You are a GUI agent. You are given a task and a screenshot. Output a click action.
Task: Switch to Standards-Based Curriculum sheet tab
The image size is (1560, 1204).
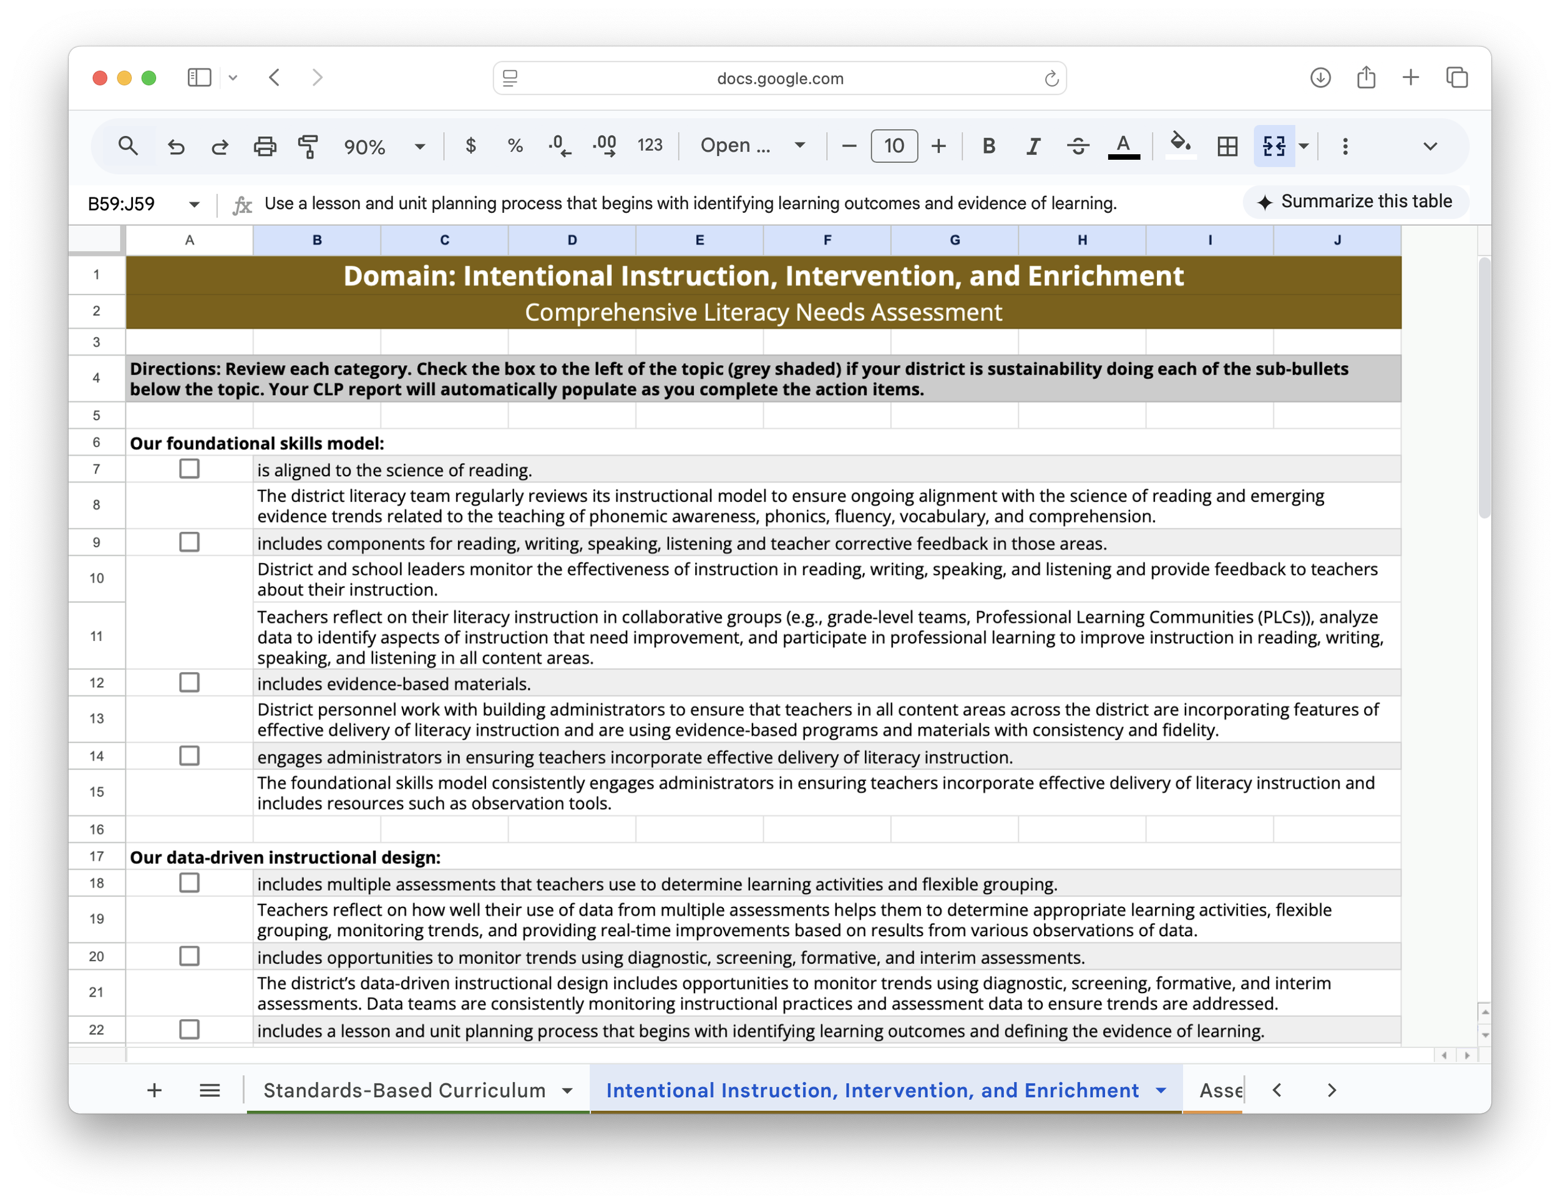[404, 1090]
